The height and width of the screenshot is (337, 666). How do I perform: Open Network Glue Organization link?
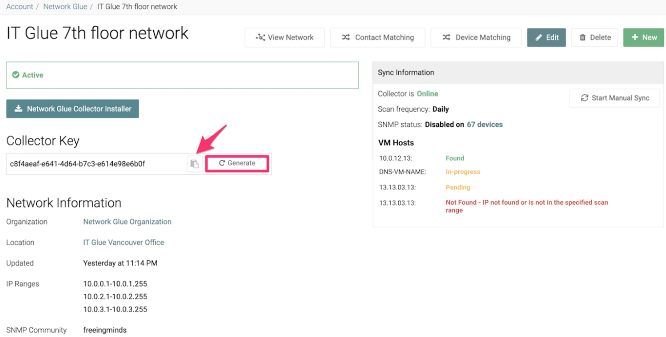coord(127,222)
